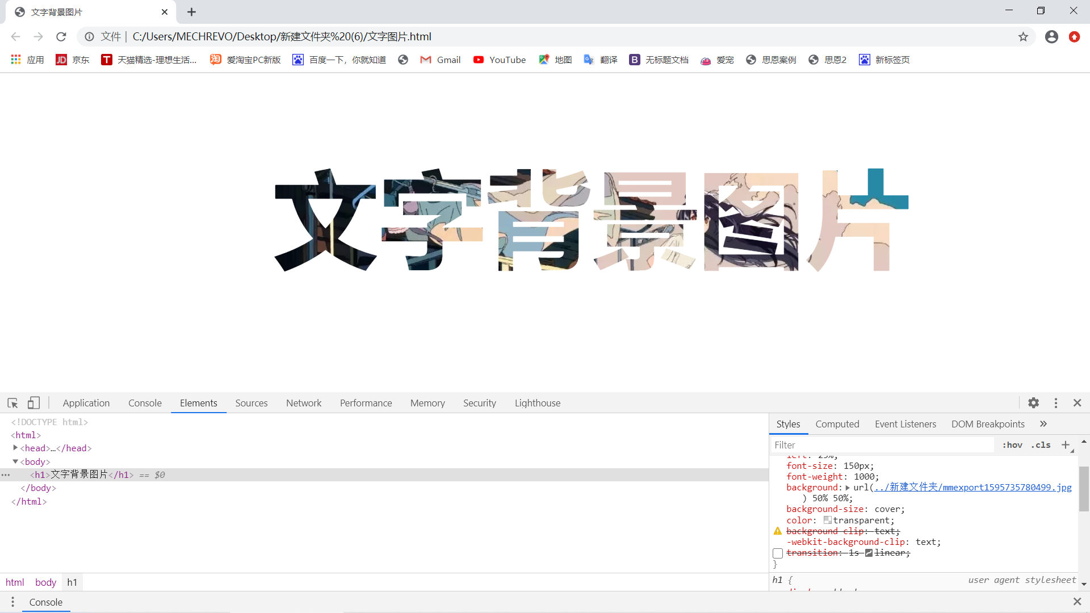Viewport: 1090px width, 613px height.
Task: Switch to the Network tab
Action: click(303, 403)
